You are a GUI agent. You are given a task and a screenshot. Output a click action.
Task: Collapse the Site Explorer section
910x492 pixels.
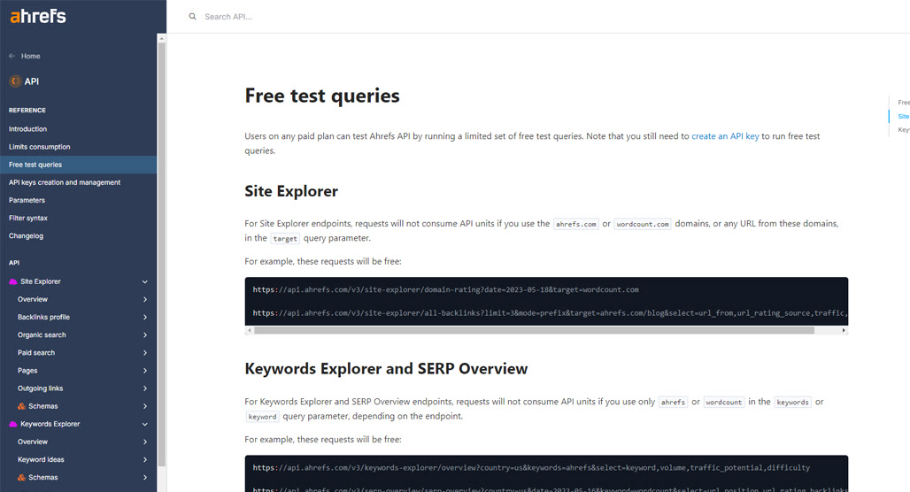(x=145, y=281)
